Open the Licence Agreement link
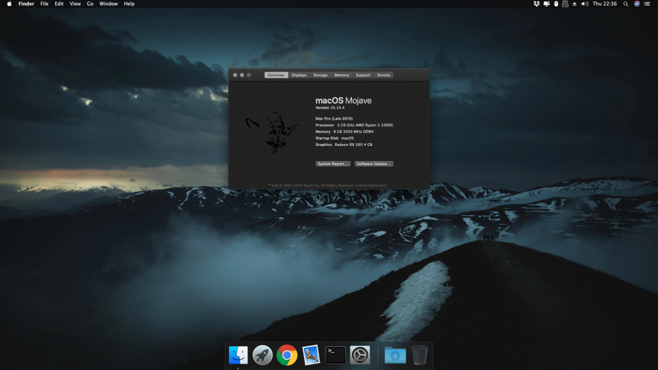 pos(370,185)
